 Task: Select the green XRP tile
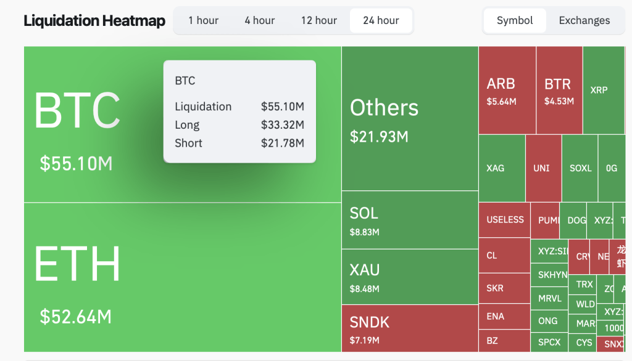pos(604,90)
